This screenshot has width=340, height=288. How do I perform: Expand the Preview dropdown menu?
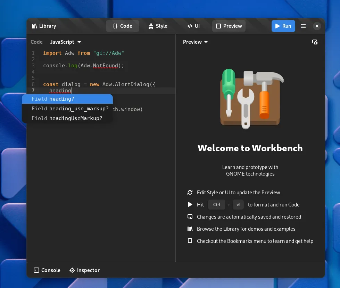pyautogui.click(x=196, y=42)
